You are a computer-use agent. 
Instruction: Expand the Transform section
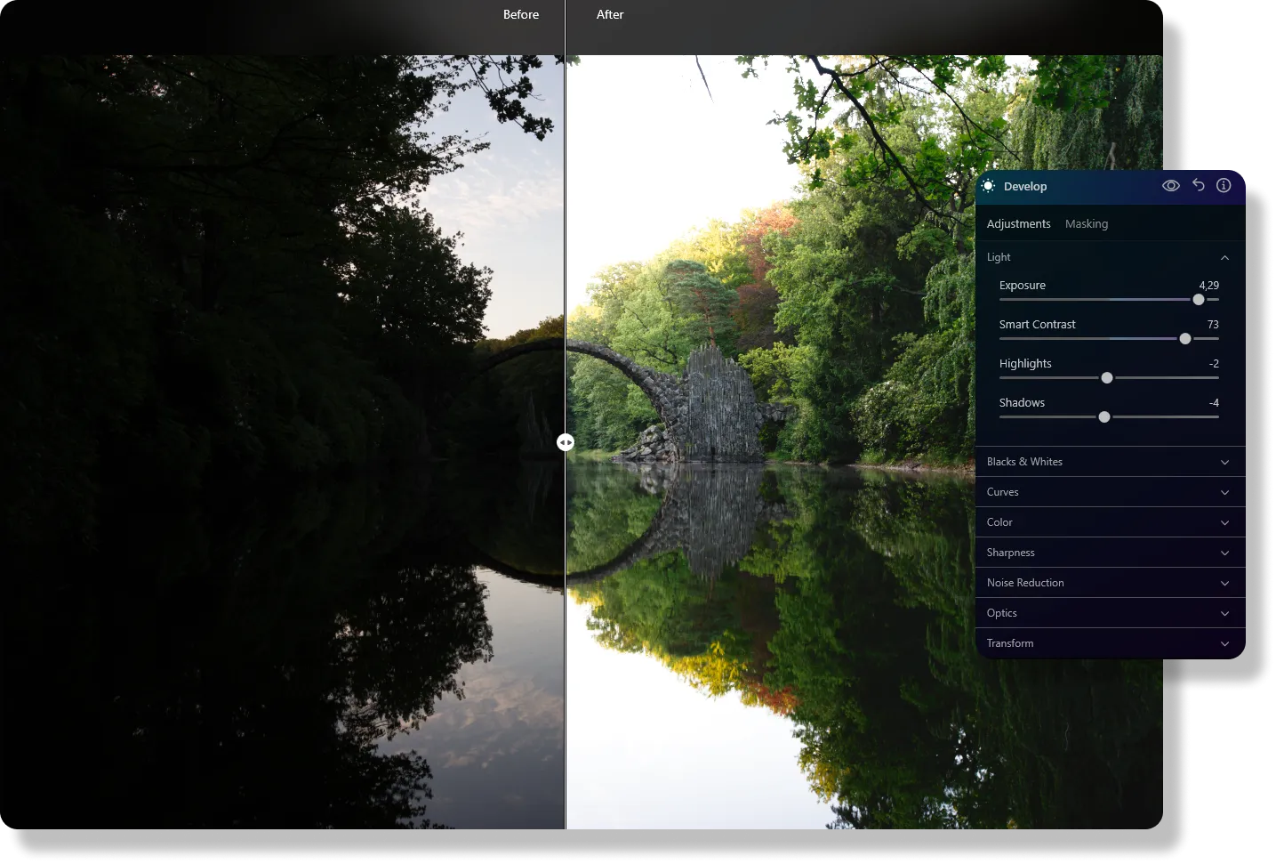click(x=1110, y=643)
